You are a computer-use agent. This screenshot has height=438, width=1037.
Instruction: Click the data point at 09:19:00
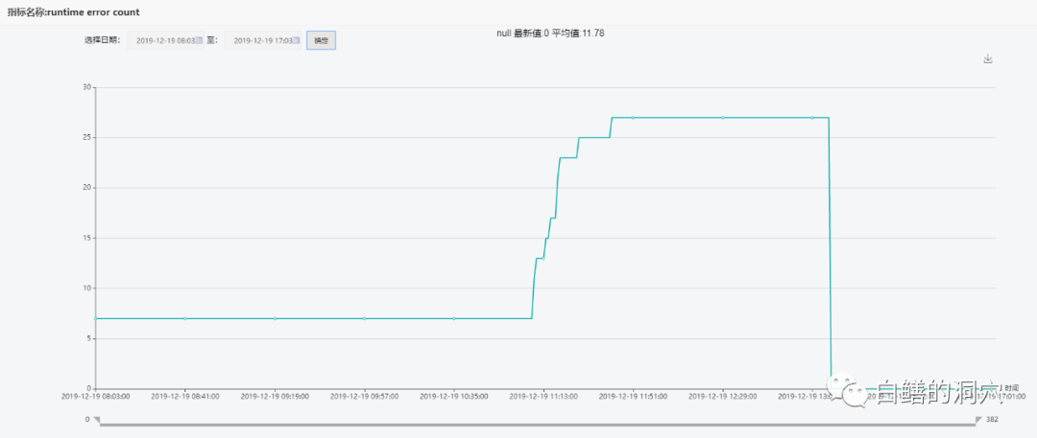click(x=275, y=318)
